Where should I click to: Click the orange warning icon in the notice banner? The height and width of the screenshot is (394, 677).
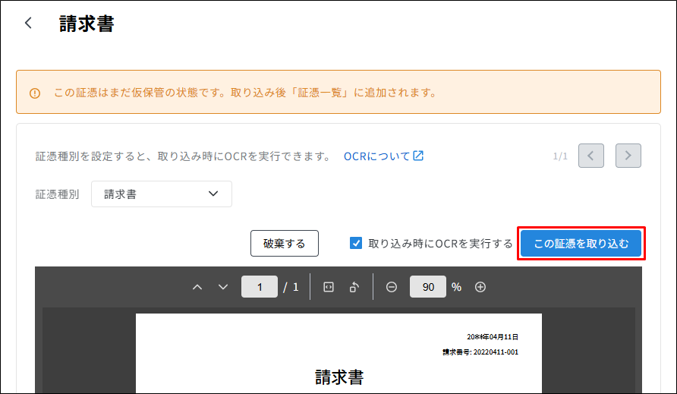point(35,93)
